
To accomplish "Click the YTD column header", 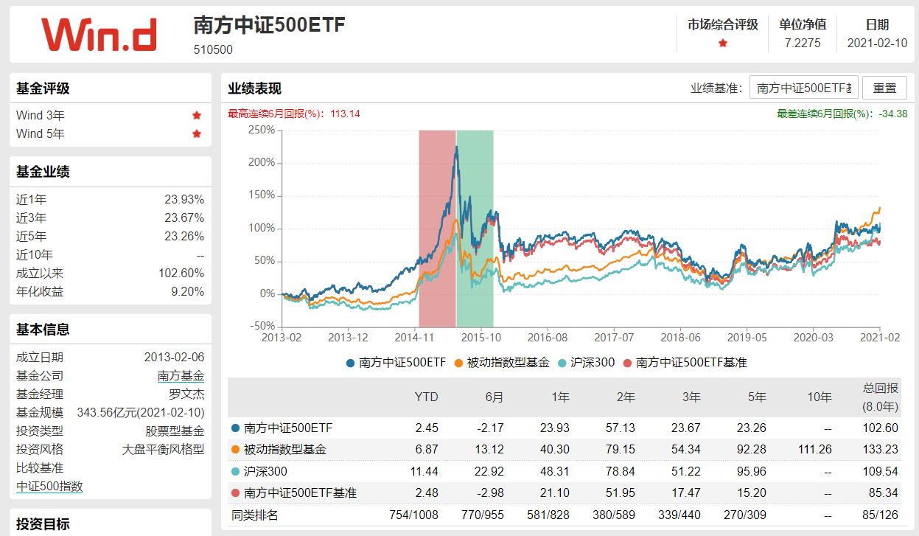I will (x=426, y=397).
